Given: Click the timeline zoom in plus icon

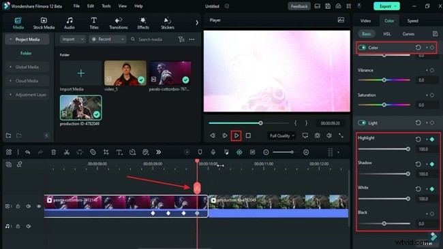Looking at the screenshot, I should point(306,152).
